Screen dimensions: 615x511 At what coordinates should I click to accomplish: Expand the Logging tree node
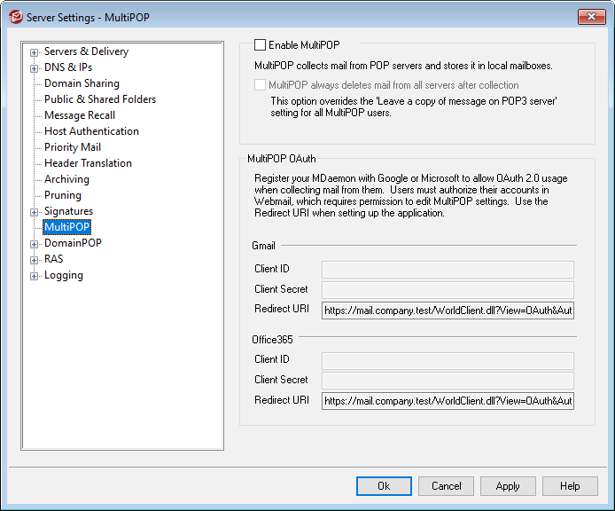point(35,276)
